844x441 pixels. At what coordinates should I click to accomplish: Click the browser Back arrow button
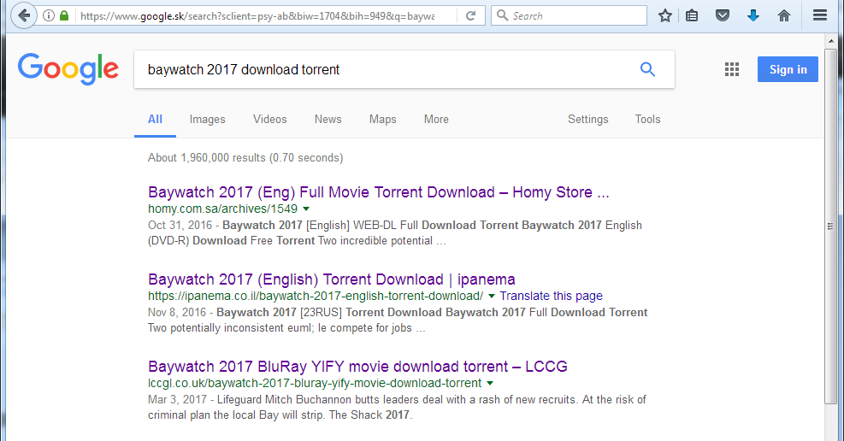(24, 15)
